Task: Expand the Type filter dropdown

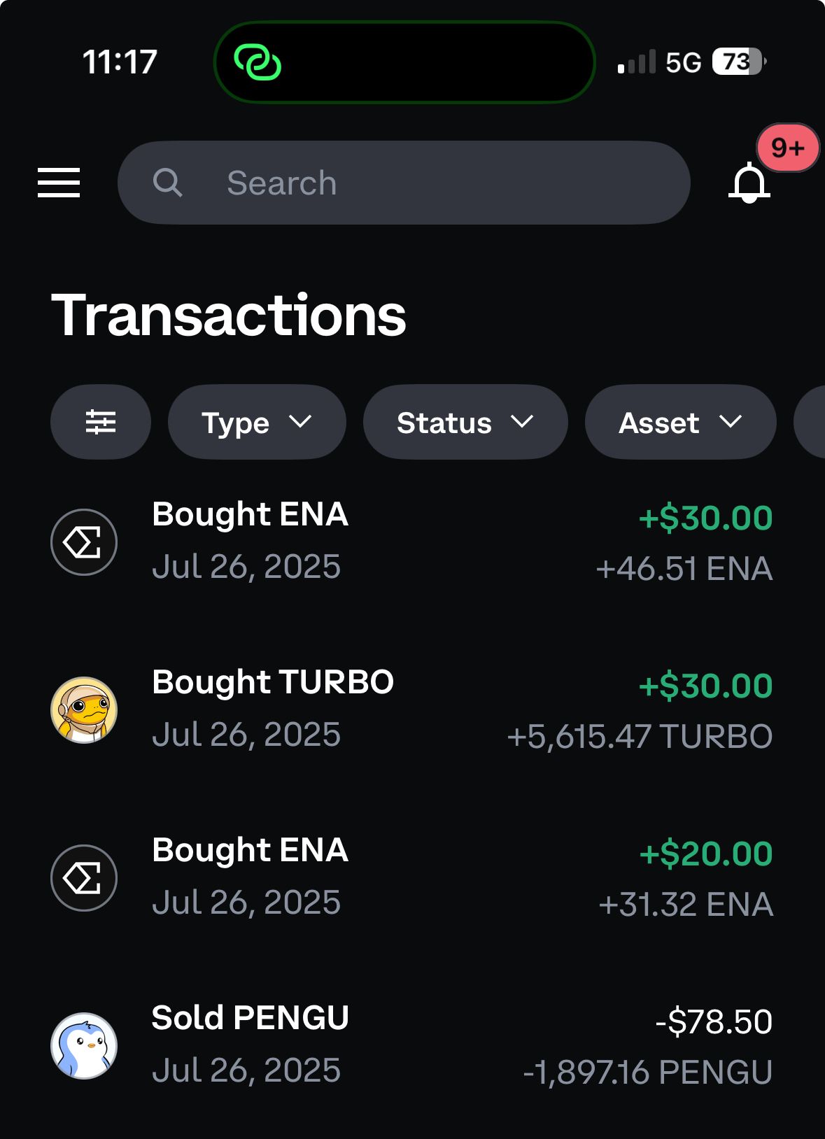Action: pyautogui.click(x=257, y=422)
